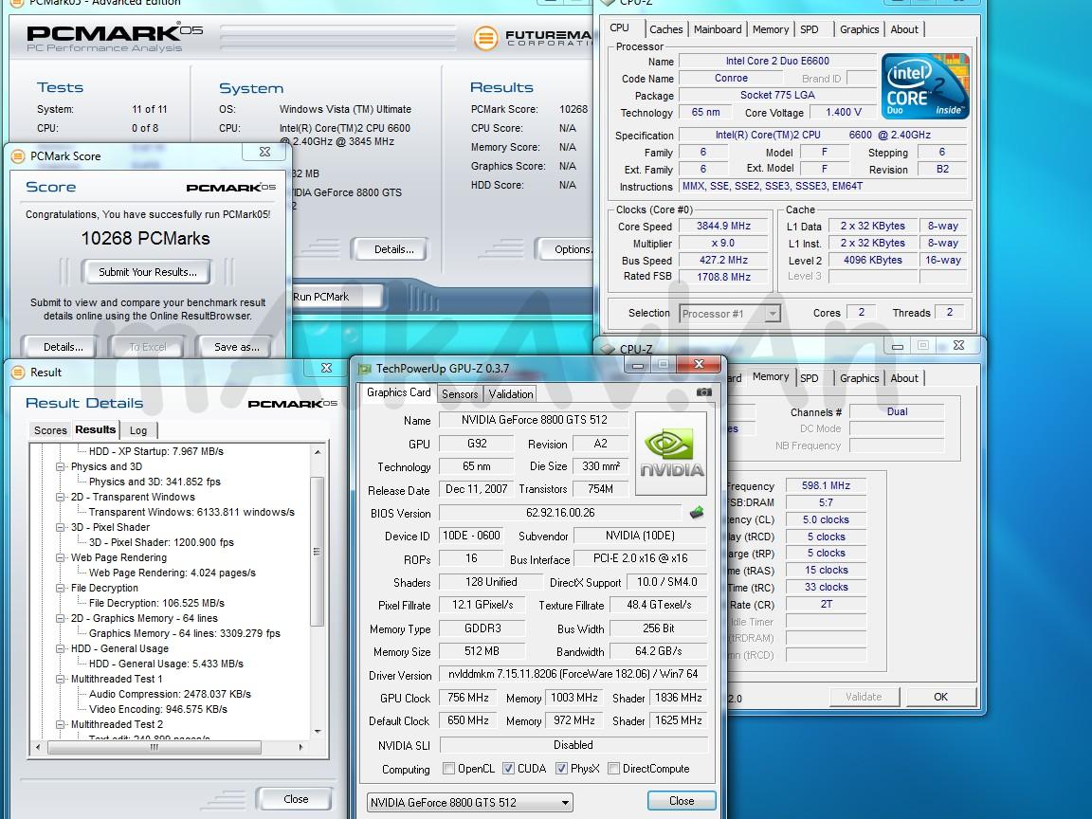Viewport: 1092px width, 819px height.
Task: Click the scroll down arrow in Result list
Action: point(318,731)
